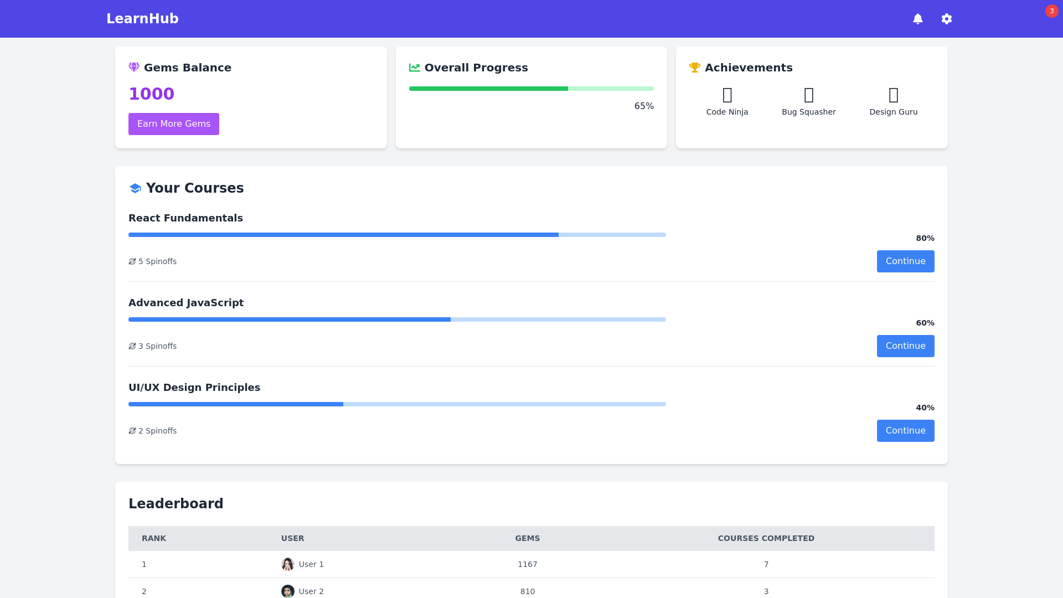
Task: Click the Leaderboard heading
Action: (176, 504)
